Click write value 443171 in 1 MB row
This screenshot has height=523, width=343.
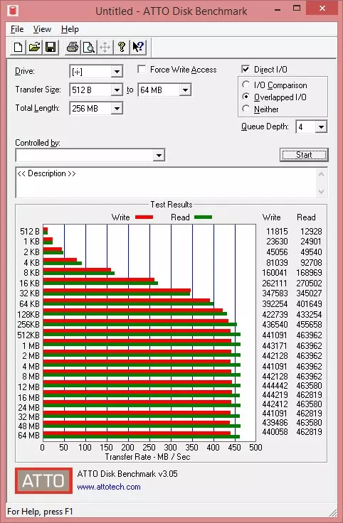[275, 345]
